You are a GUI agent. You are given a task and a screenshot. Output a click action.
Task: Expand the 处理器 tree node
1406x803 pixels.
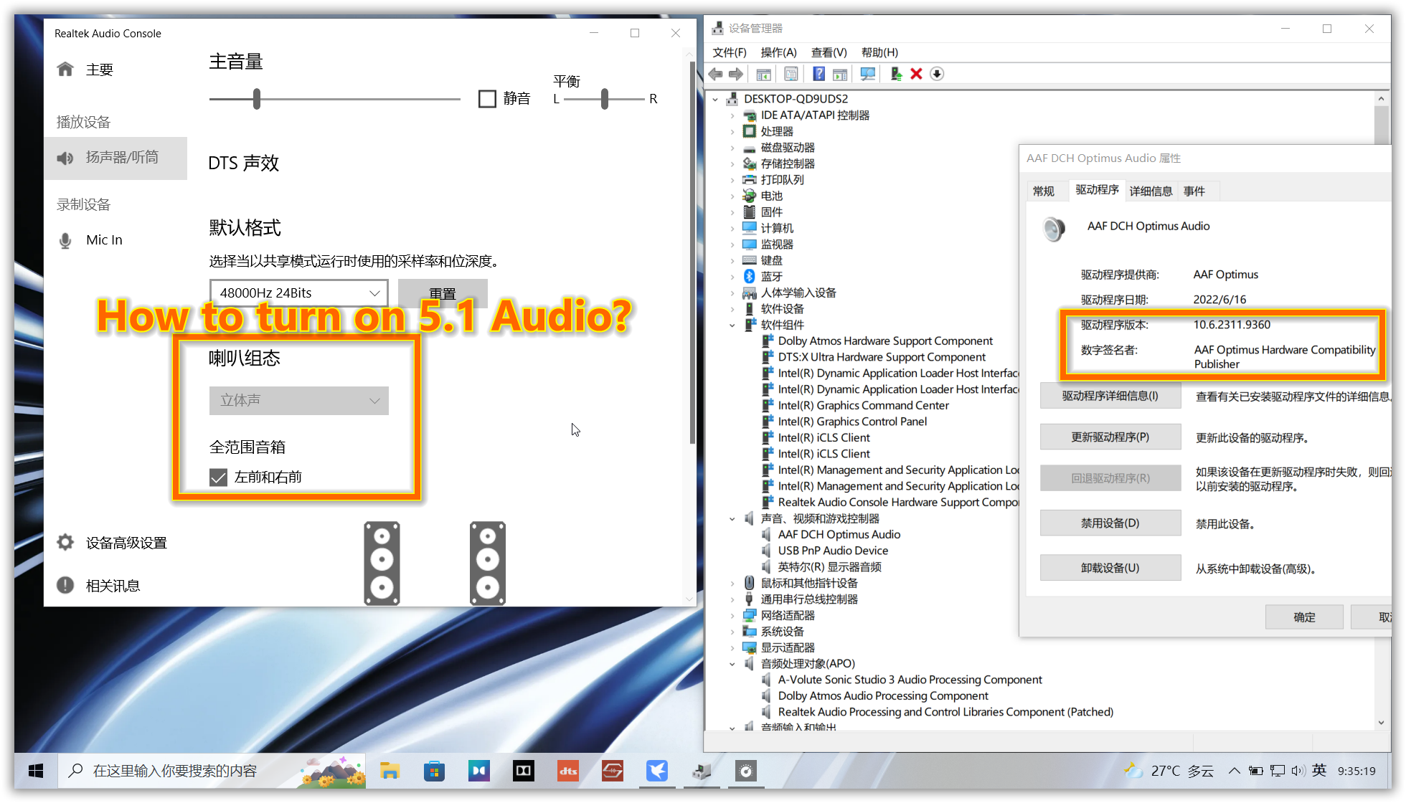[x=732, y=131]
